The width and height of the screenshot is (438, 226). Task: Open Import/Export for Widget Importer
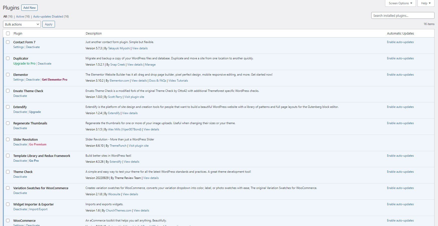[38, 209]
